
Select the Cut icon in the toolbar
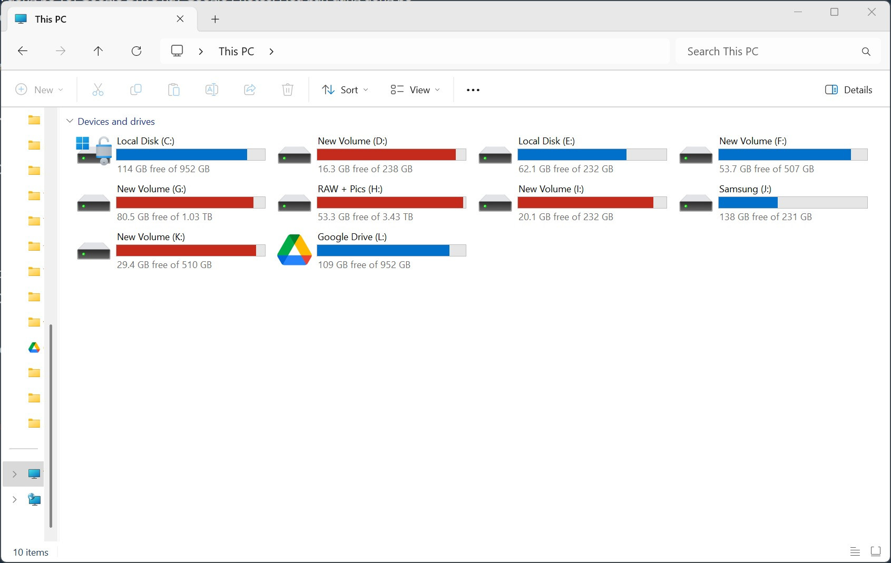[98, 90]
